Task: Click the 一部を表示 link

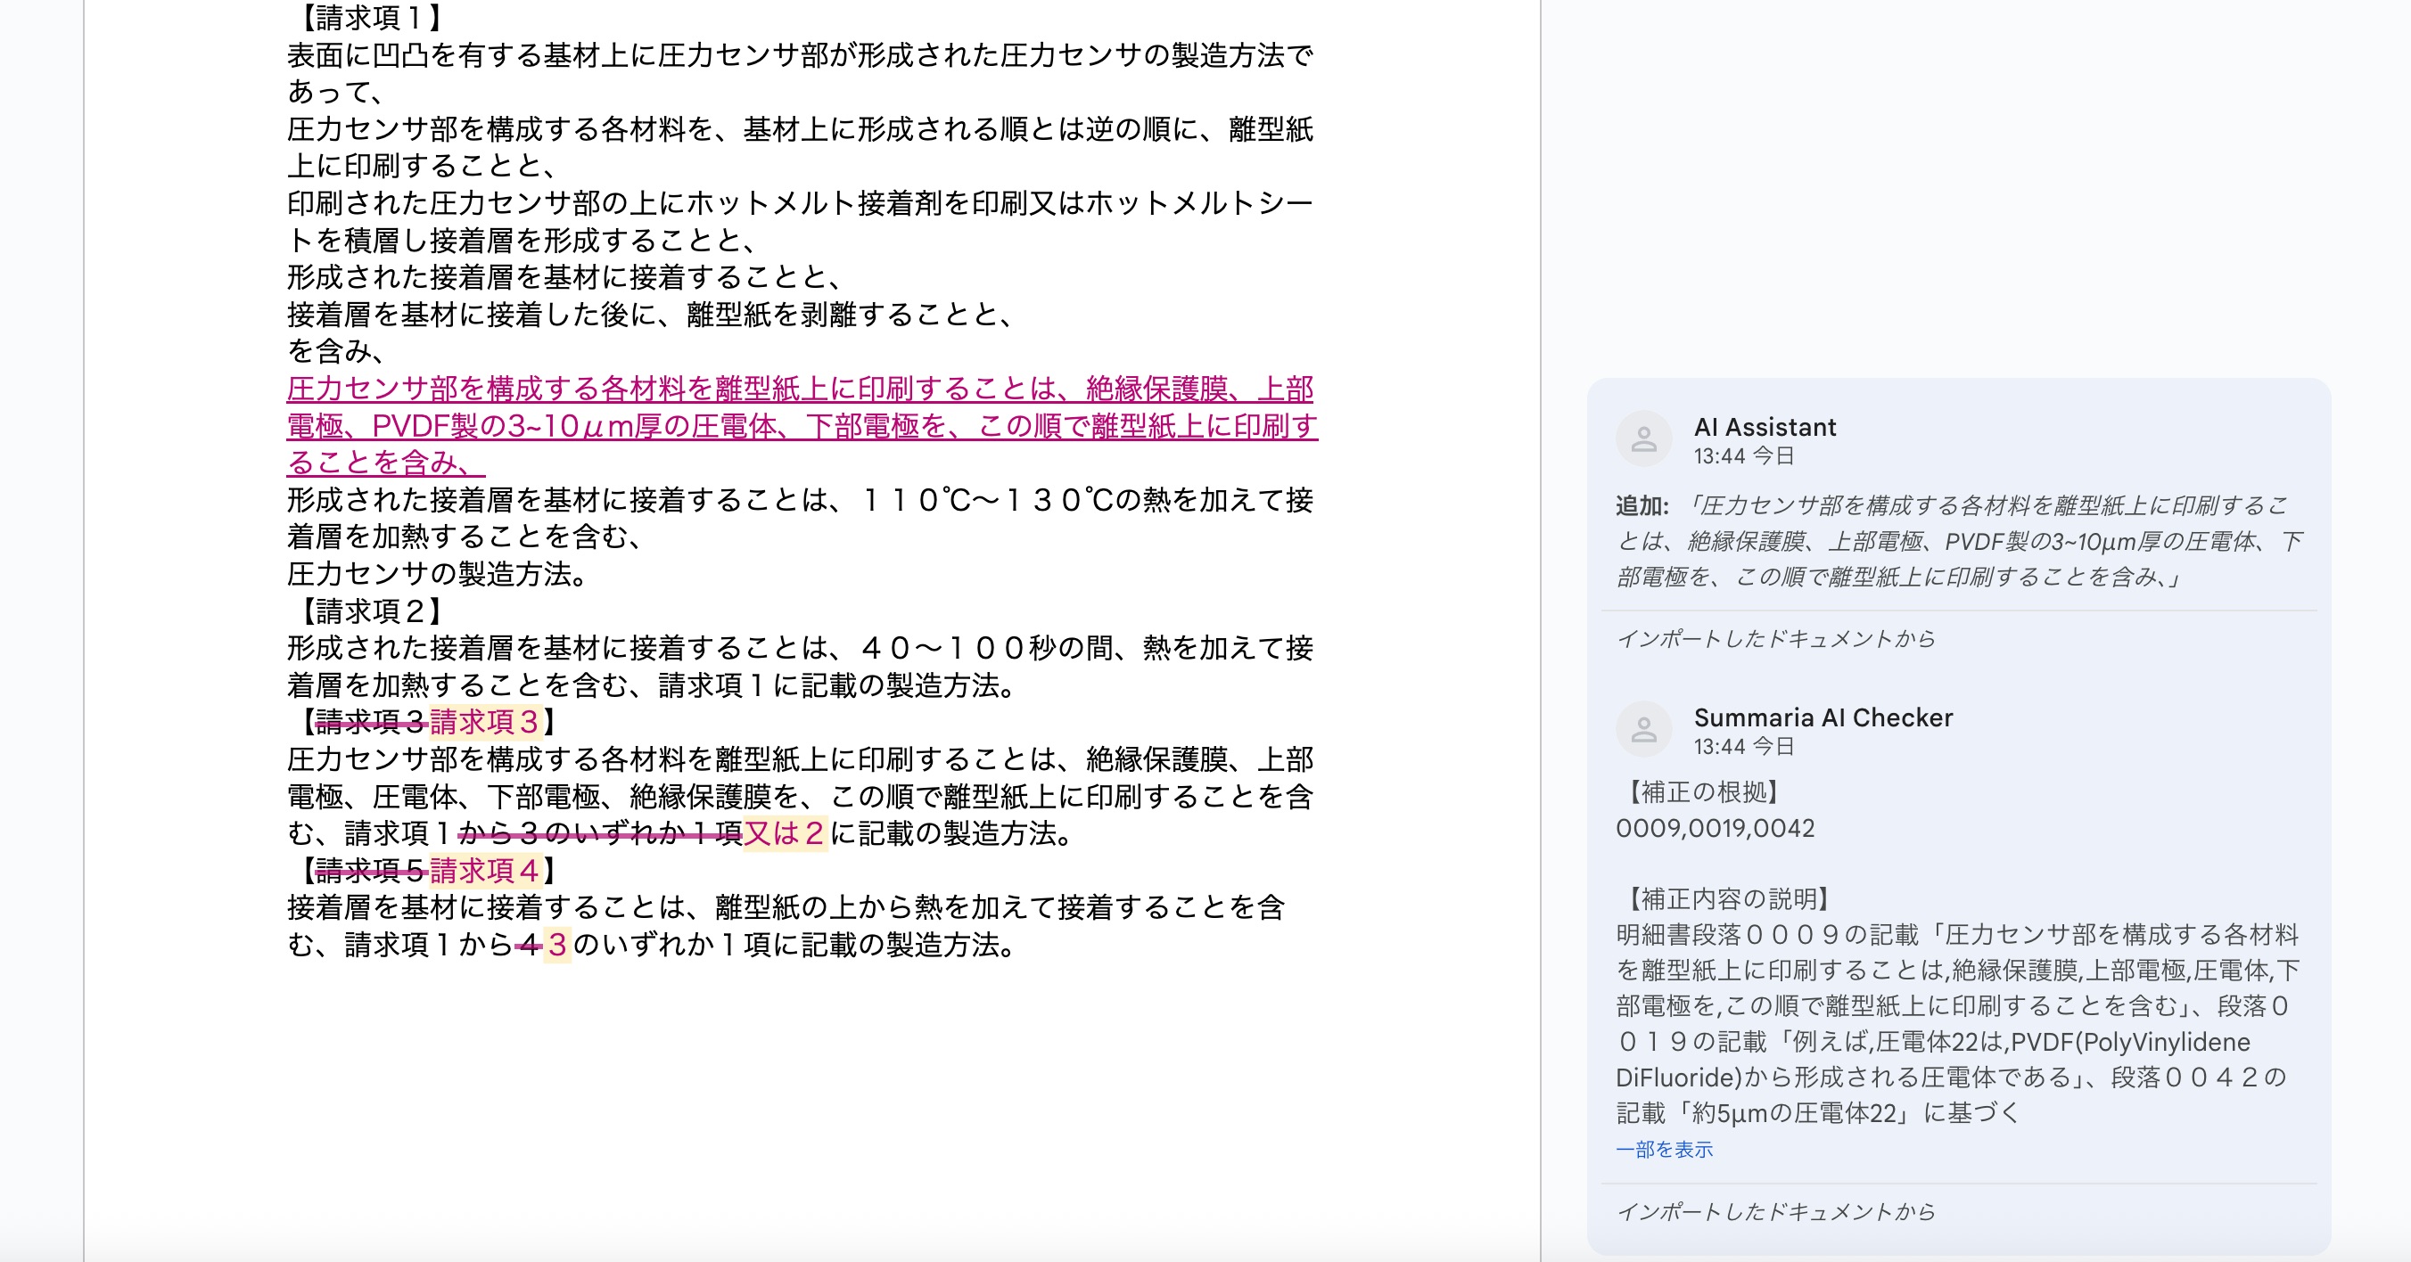Action: [1664, 1149]
